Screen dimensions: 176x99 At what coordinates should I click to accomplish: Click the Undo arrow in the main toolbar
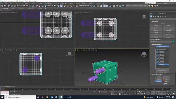[x=2, y=6]
